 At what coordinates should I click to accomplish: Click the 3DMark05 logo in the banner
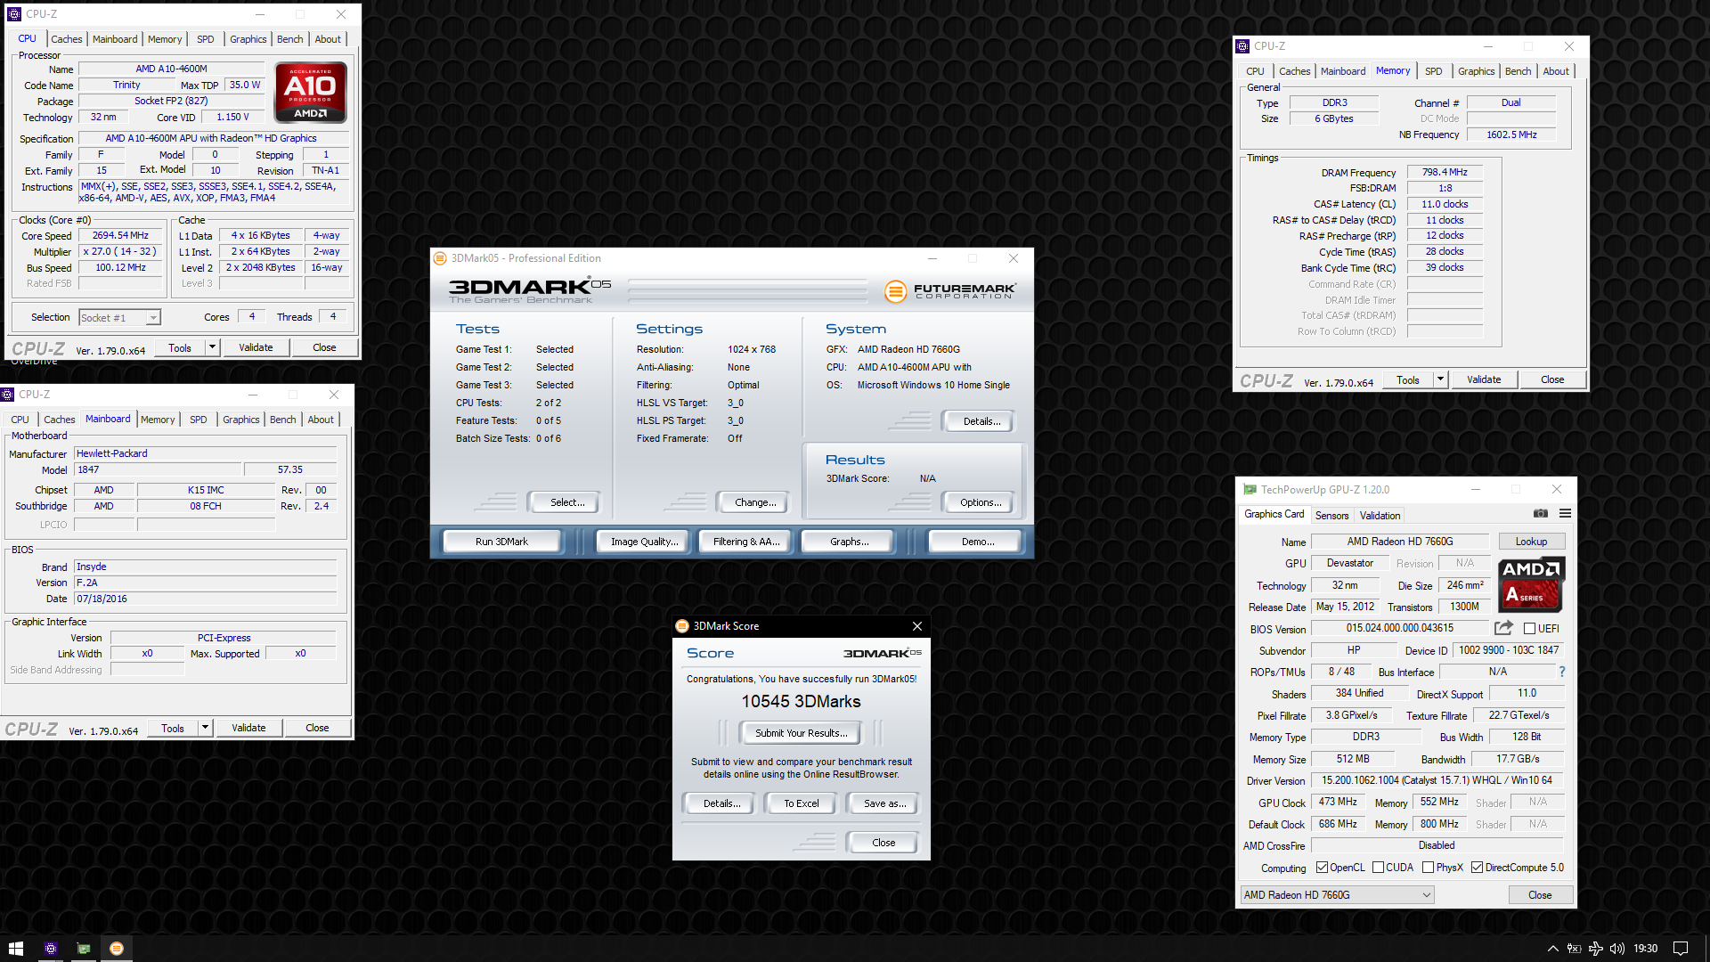tap(529, 290)
